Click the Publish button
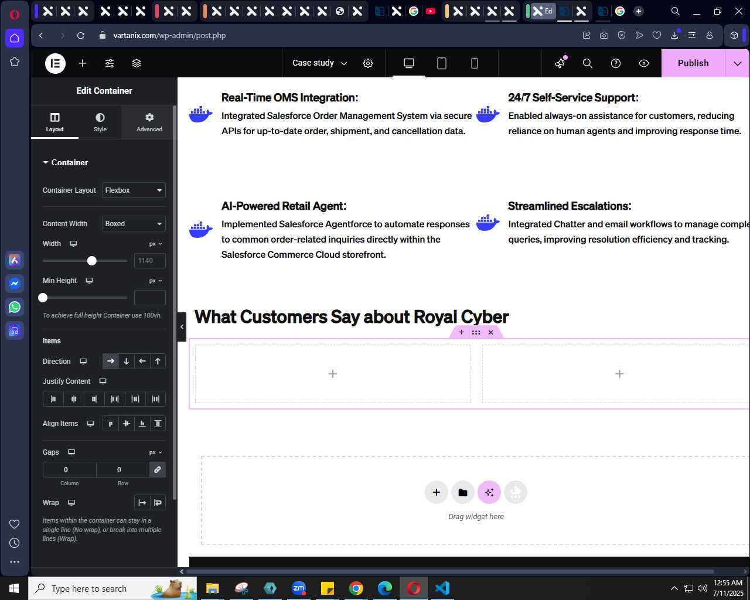Viewport: 750px width, 600px height. click(693, 63)
